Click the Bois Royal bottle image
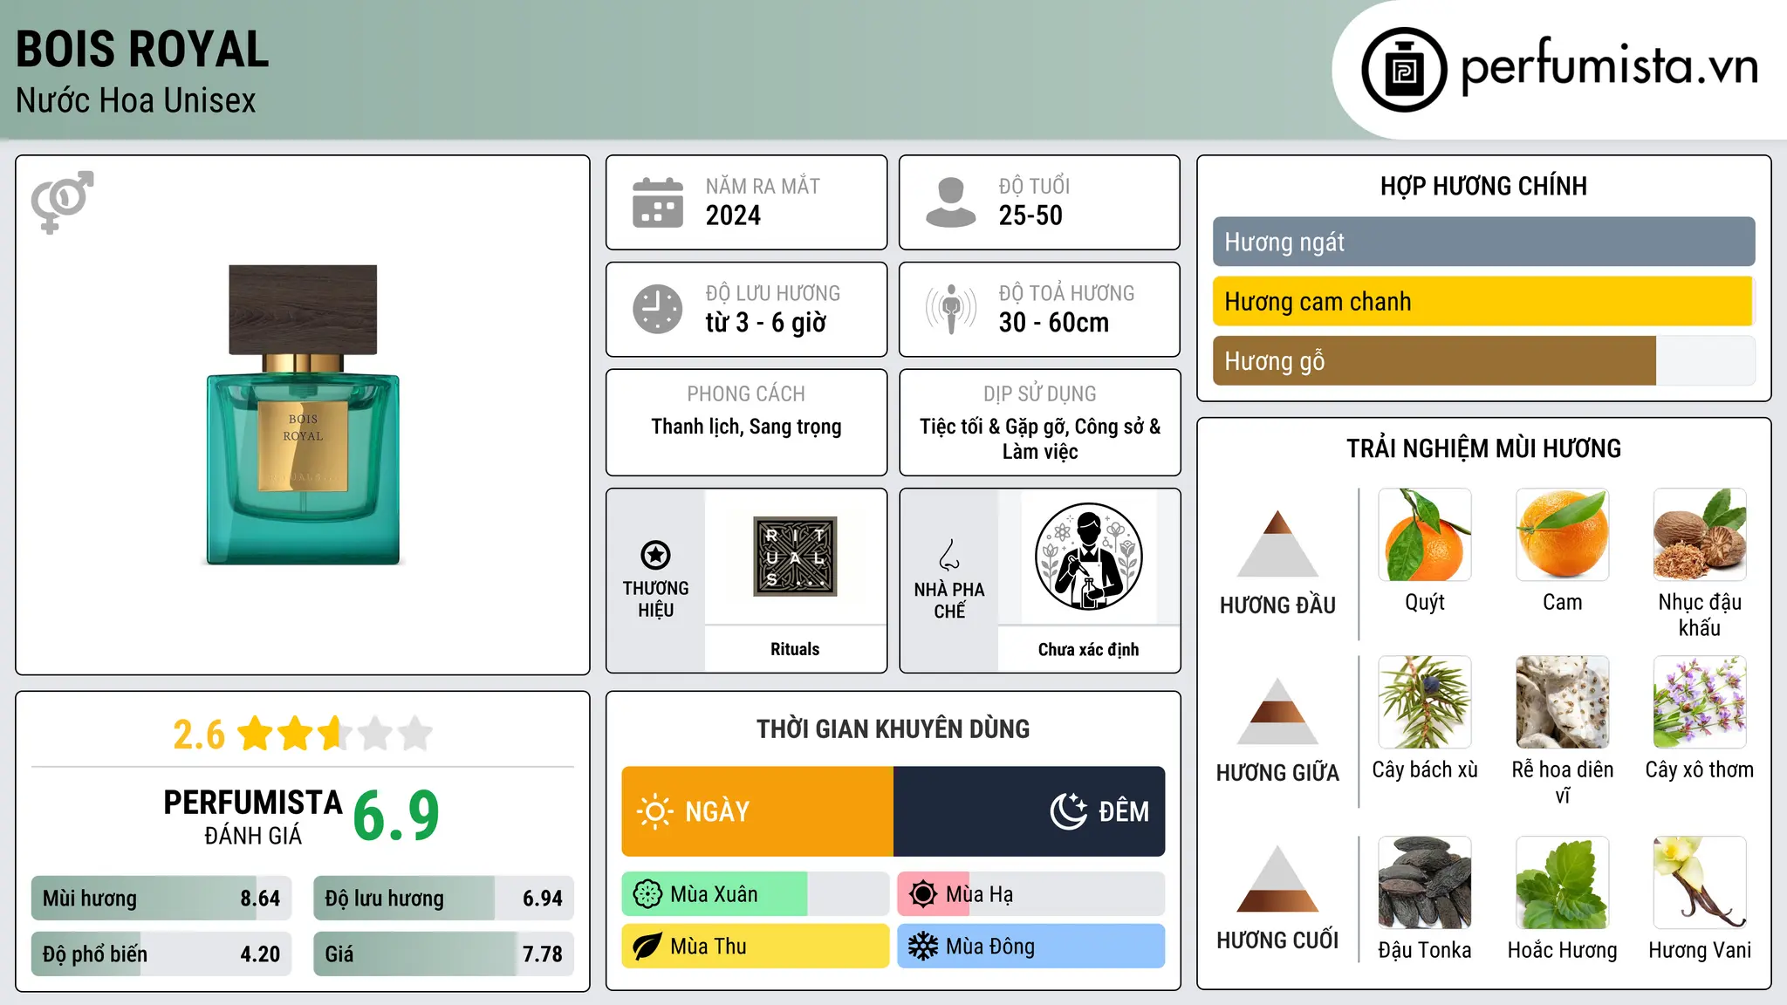Screen dimensions: 1787x1005 pos(303,415)
